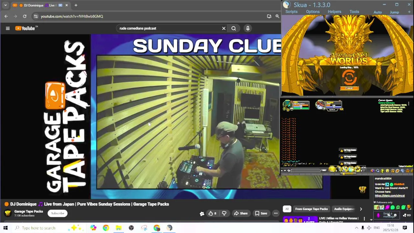
Task: Open the Tools menu in Skua
Action: [x=354, y=12]
